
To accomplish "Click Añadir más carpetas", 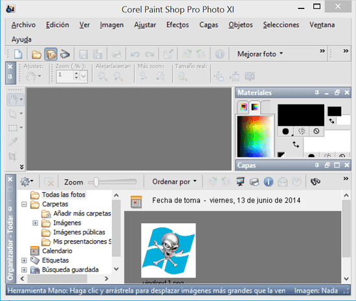I will click(82, 214).
